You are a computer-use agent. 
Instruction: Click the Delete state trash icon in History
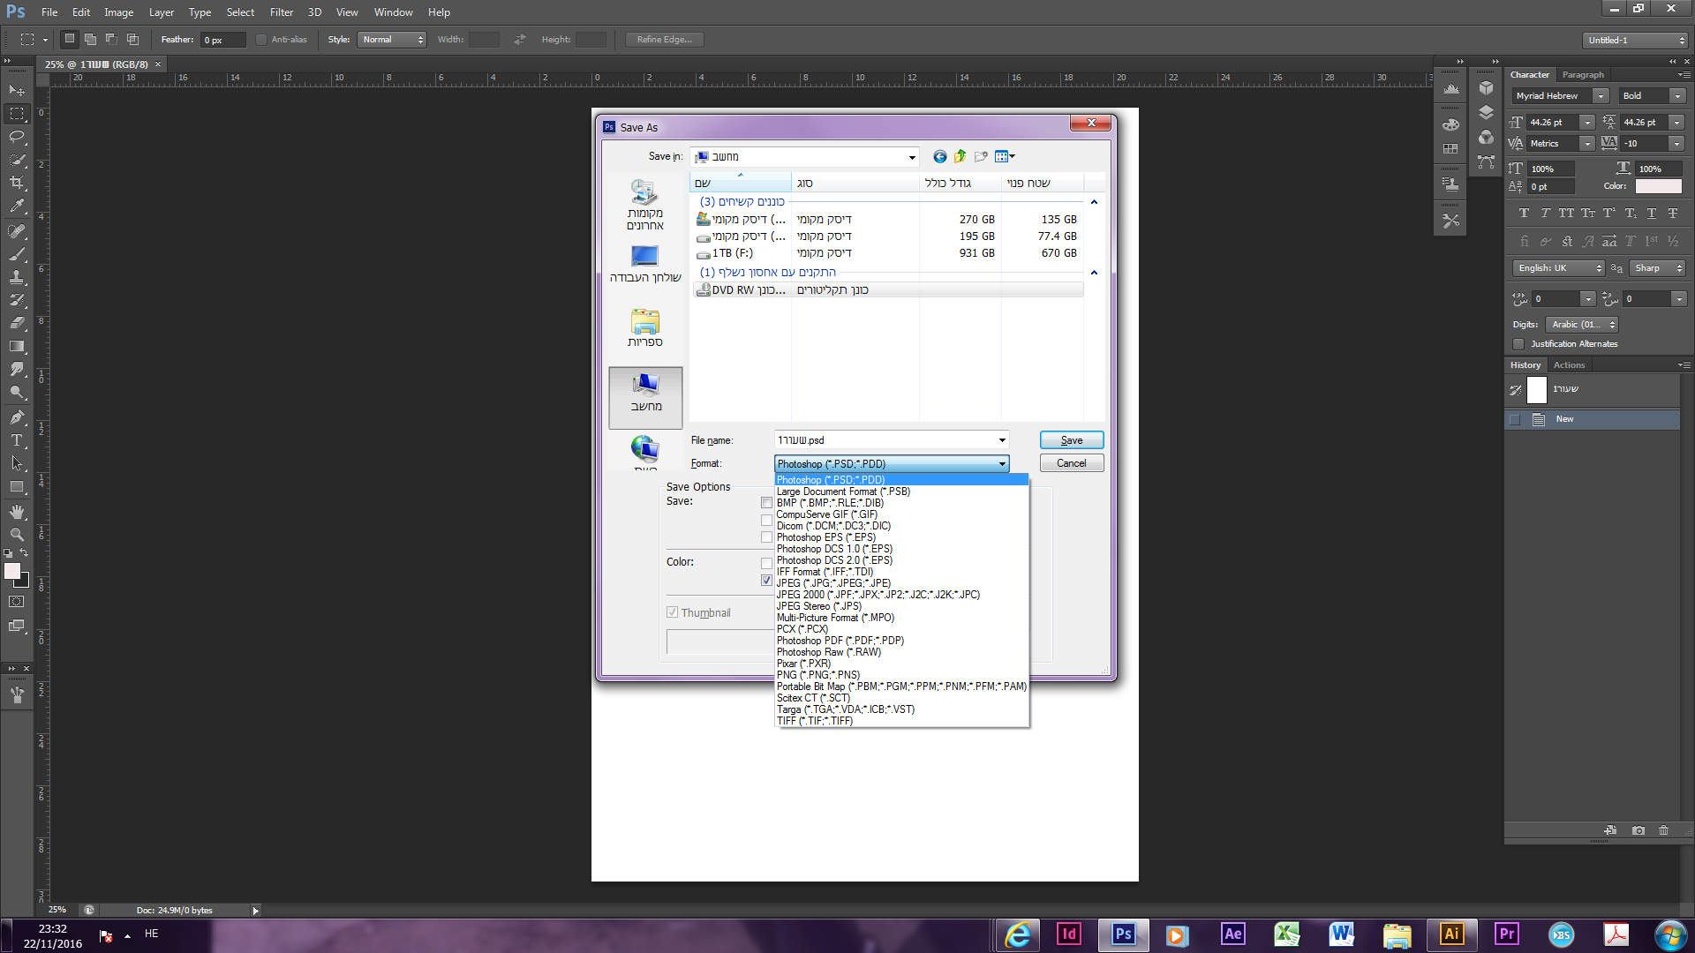[x=1663, y=830]
